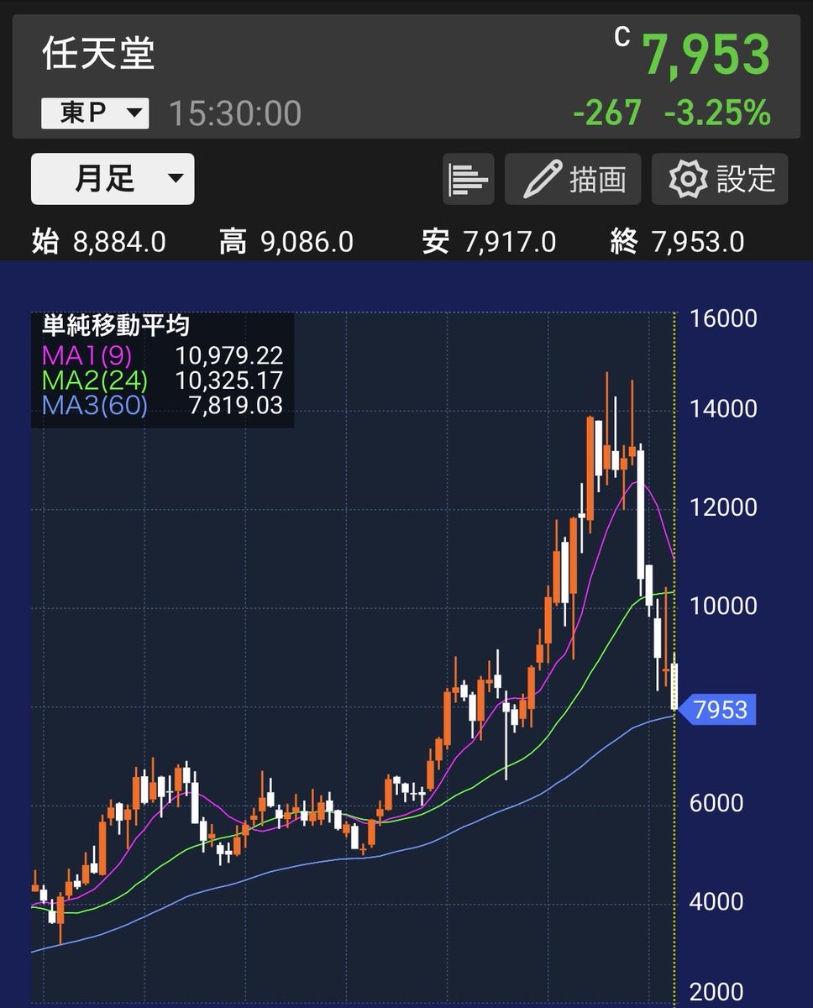The image size is (813, 1008).
Task: Click the 12000 axis label
Action: (x=723, y=507)
